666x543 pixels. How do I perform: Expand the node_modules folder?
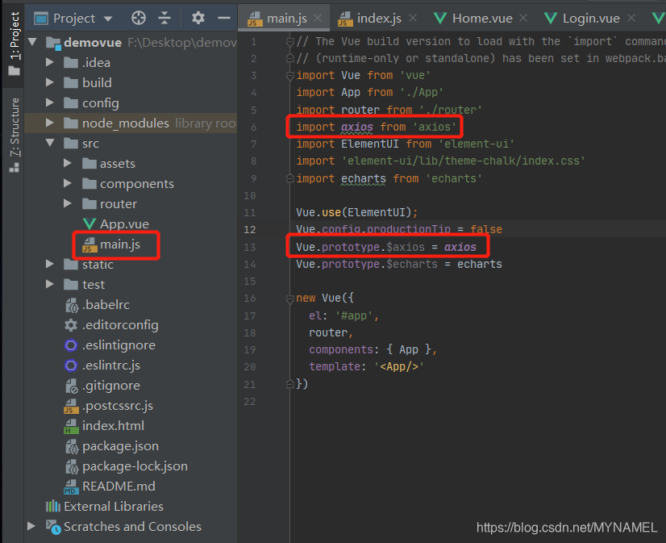[50, 123]
